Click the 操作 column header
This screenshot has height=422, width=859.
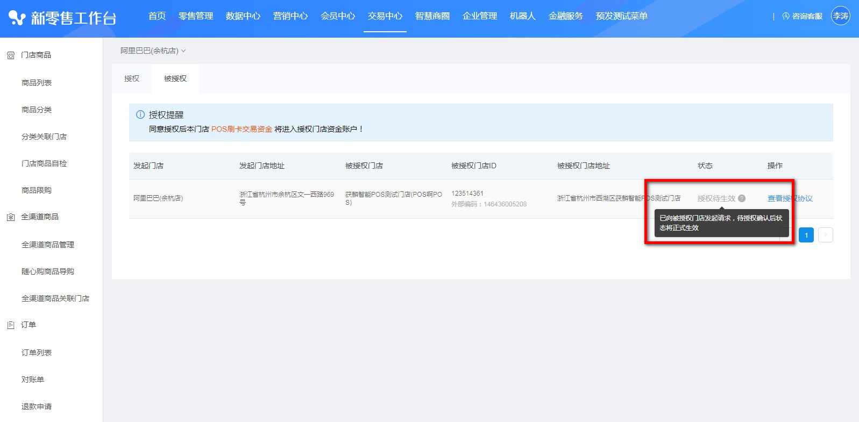[775, 166]
